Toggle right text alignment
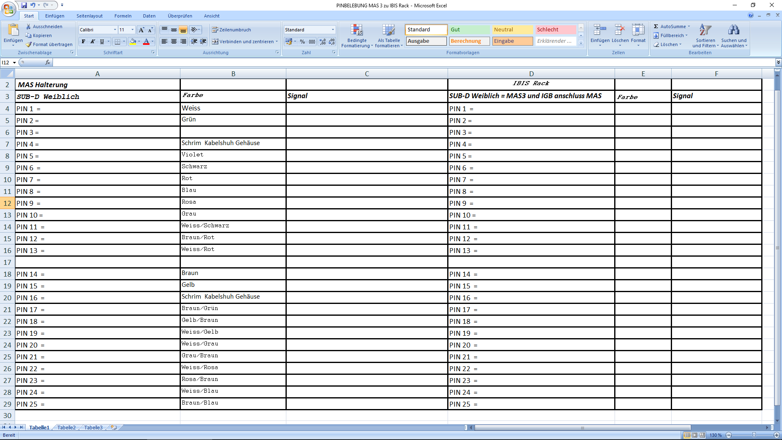 (x=183, y=42)
